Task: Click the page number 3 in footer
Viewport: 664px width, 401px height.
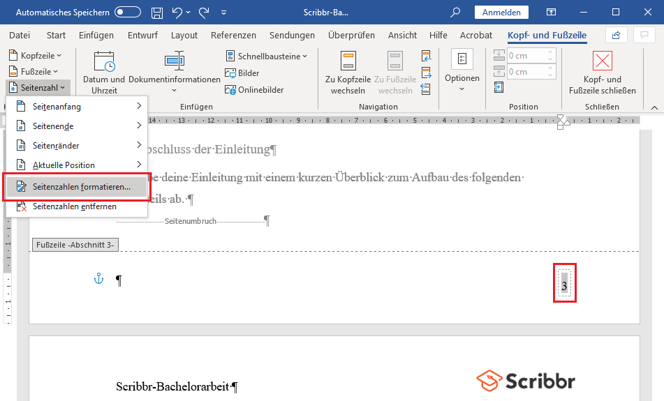Action: pyautogui.click(x=564, y=286)
